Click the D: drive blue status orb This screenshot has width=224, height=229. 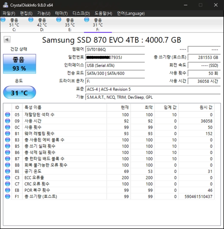coord(31,20)
